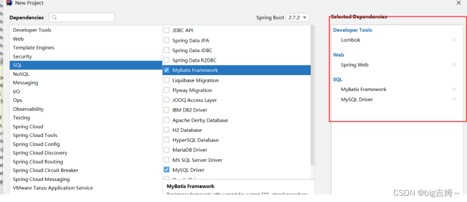This screenshot has height=202, width=467.
Task: Remove Lombok from selected dependencies
Action: pos(454,40)
